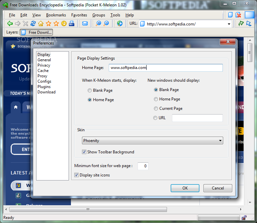The image size is (257, 223).
Task: Open the Tools menu
Action: 115,15
